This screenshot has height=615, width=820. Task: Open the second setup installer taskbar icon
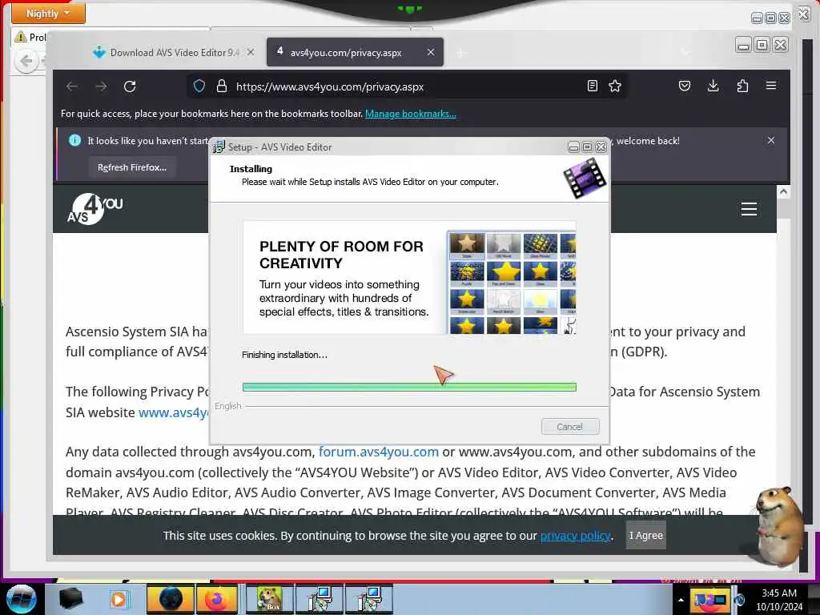coord(368,599)
